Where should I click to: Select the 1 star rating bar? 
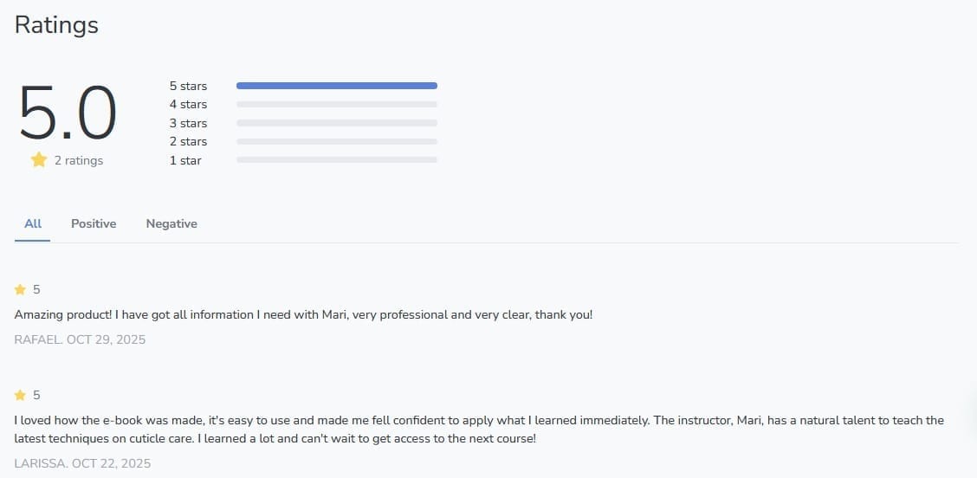[x=336, y=160]
